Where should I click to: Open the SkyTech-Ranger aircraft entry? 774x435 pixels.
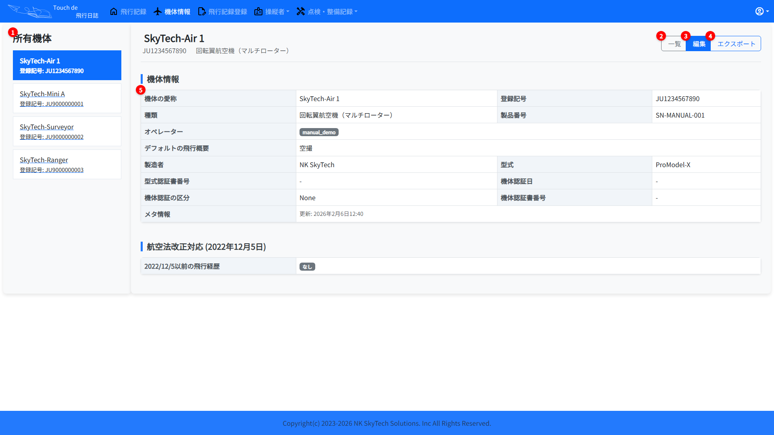click(x=44, y=160)
